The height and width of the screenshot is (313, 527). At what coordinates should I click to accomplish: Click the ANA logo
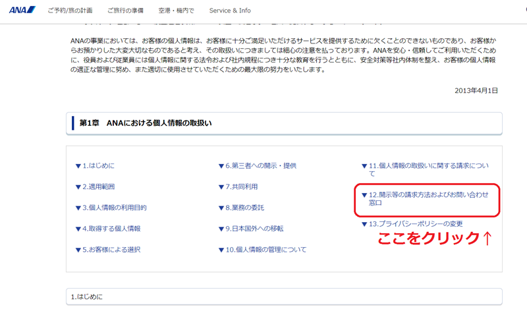pos(22,10)
